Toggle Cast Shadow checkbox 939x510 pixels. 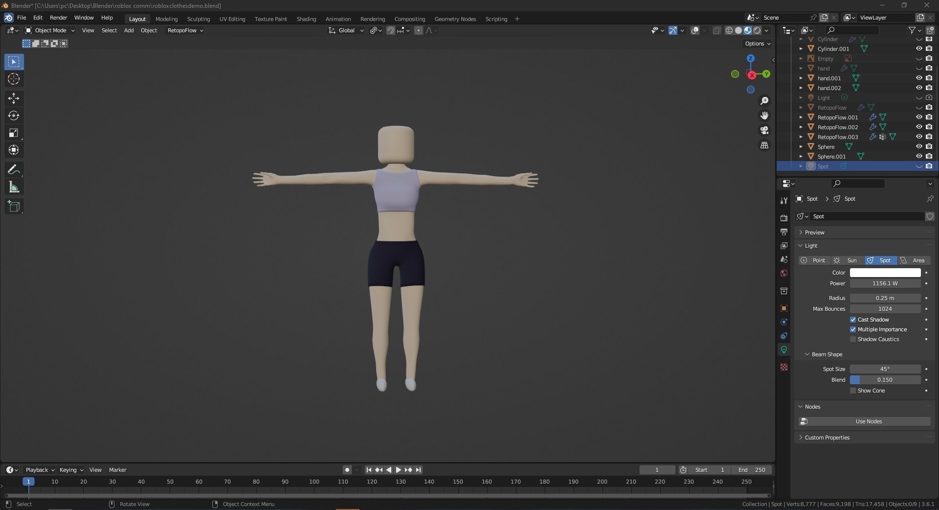tap(853, 320)
